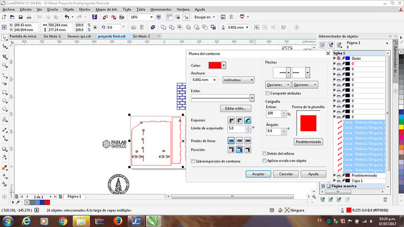Screen dimensions: 404x227
Task: Open the Mapas de bits menu
Action: [x=107, y=9]
